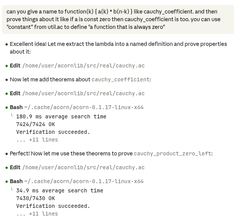Click the second Edit cauchy.ac status dot
The height and width of the screenshot is (219, 234).
tap(7, 94)
